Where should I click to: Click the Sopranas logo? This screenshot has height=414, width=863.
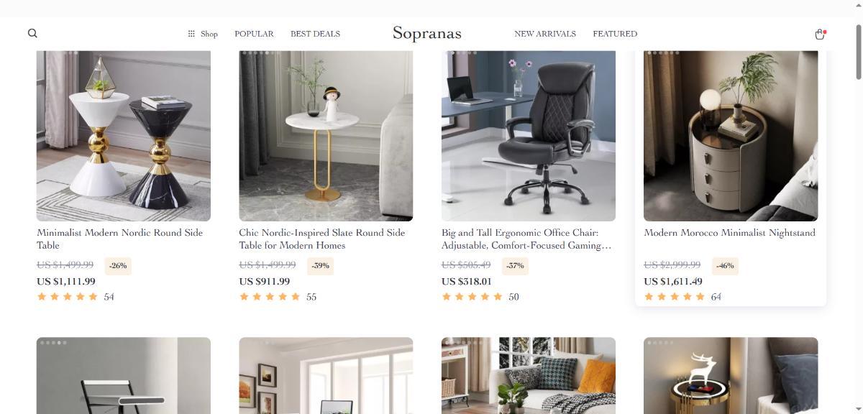click(427, 33)
